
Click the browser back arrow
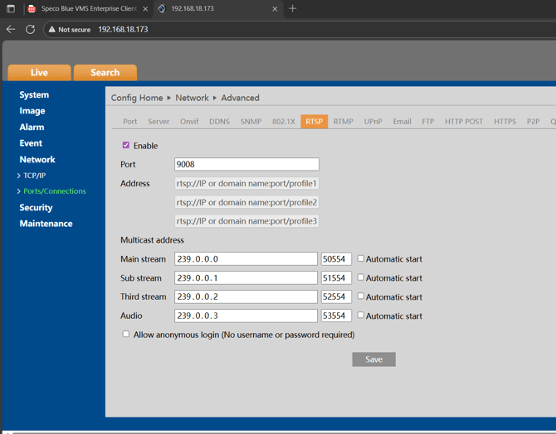coord(11,29)
